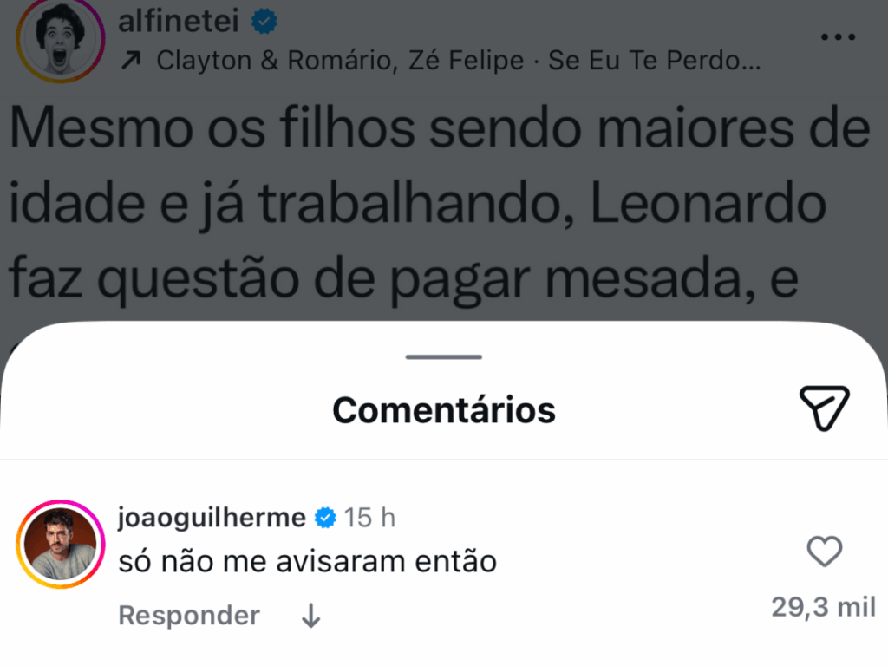Open joaoguilherme's profile via his username

tap(211, 517)
